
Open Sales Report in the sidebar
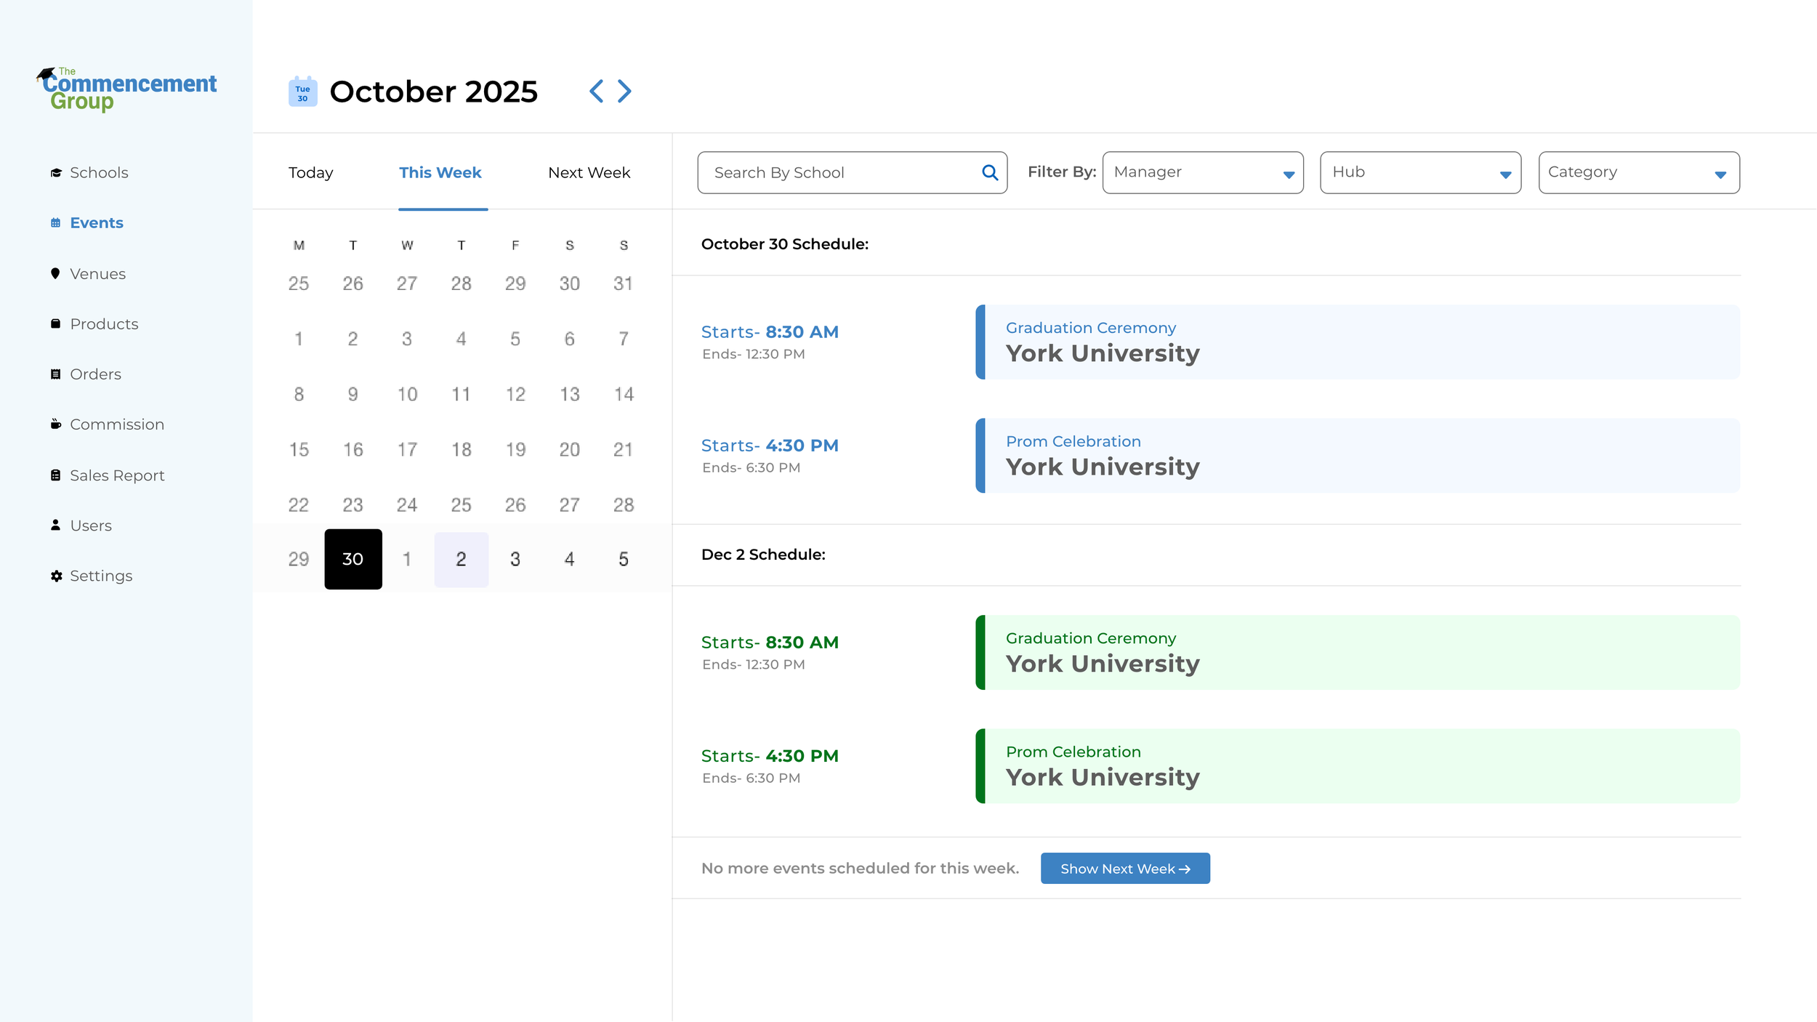116,475
